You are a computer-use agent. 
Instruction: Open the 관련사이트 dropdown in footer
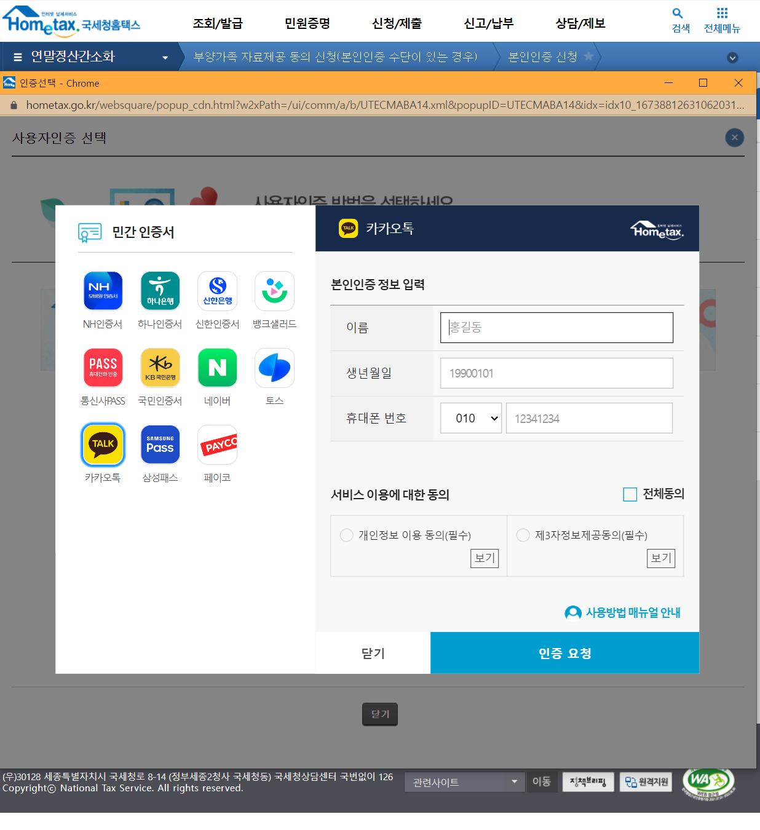465,782
